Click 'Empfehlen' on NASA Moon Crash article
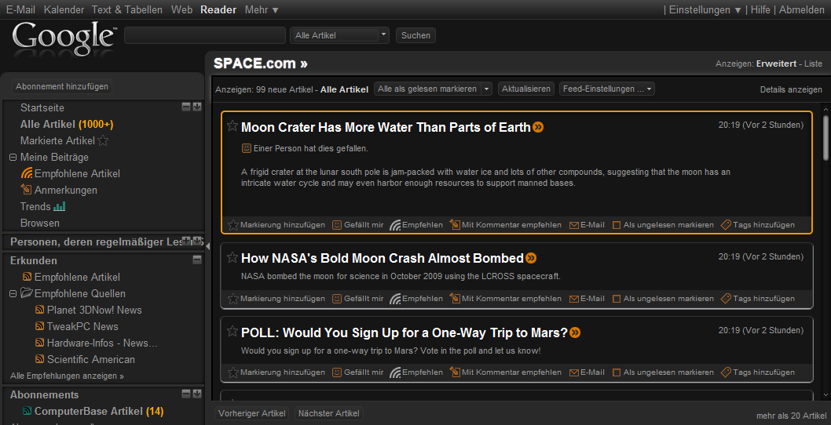The width and height of the screenshot is (831, 425). pyautogui.click(x=416, y=299)
